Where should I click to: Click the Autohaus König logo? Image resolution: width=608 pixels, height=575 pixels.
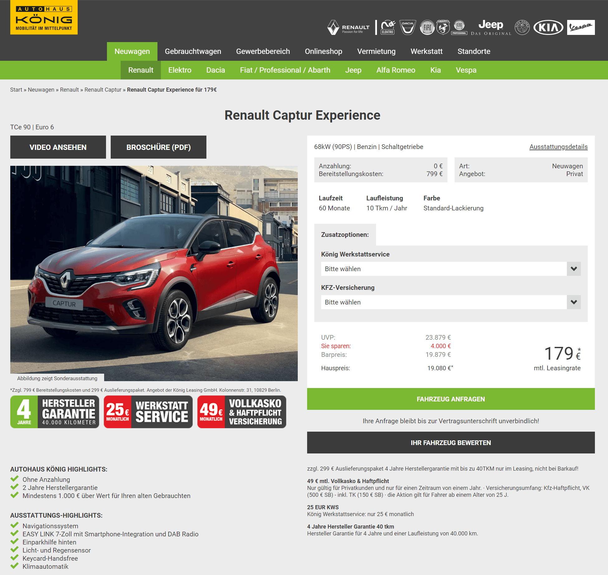(x=44, y=17)
